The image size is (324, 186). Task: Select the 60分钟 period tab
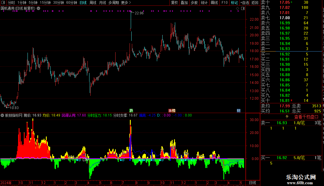[x=71, y=3]
